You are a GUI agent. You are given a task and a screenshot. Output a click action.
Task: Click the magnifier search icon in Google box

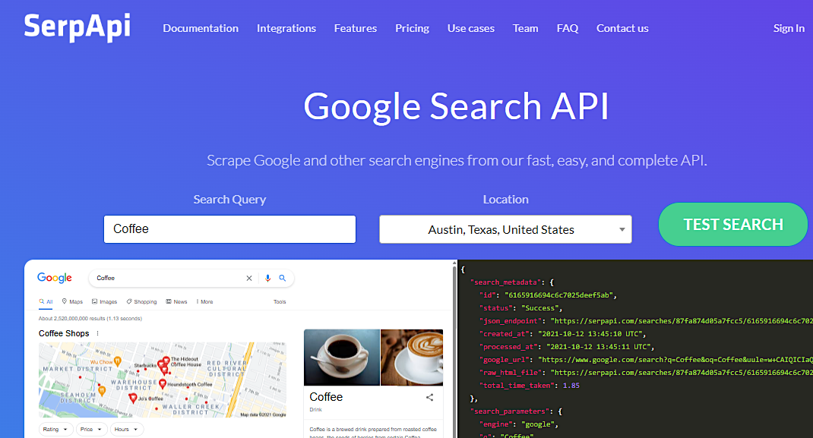pos(283,278)
